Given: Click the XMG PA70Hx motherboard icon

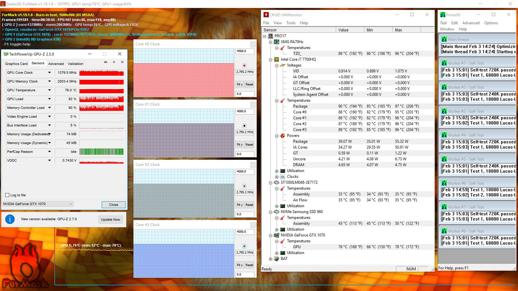Looking at the screenshot, I should click(x=277, y=42).
